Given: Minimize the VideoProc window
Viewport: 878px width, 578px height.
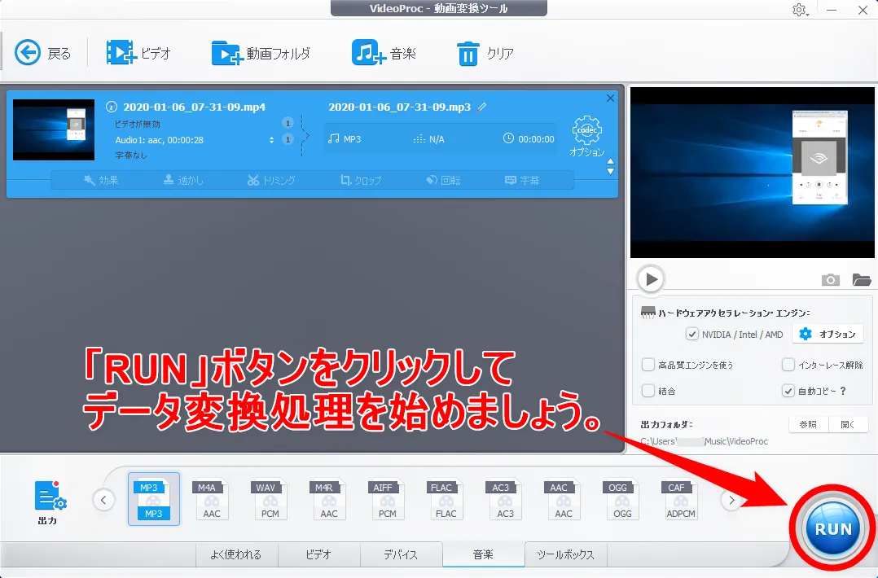Looking at the screenshot, I should pyautogui.click(x=832, y=10).
